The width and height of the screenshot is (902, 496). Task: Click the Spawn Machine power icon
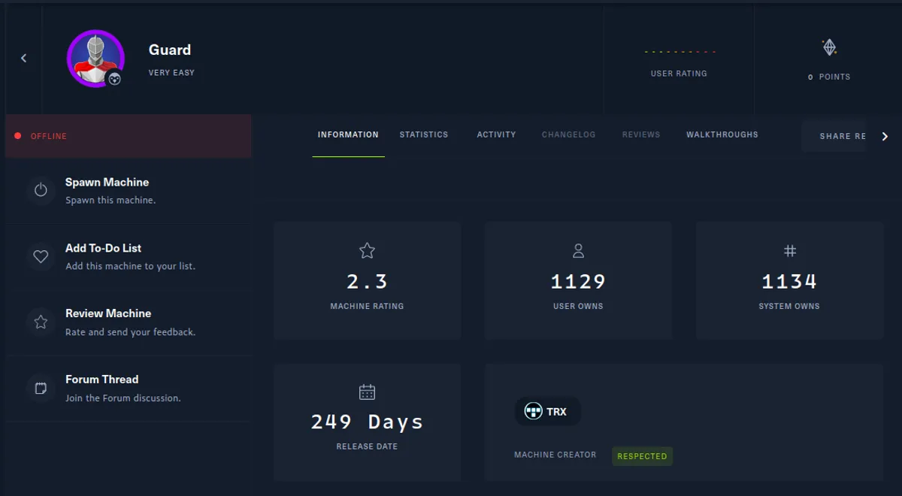[x=41, y=190]
